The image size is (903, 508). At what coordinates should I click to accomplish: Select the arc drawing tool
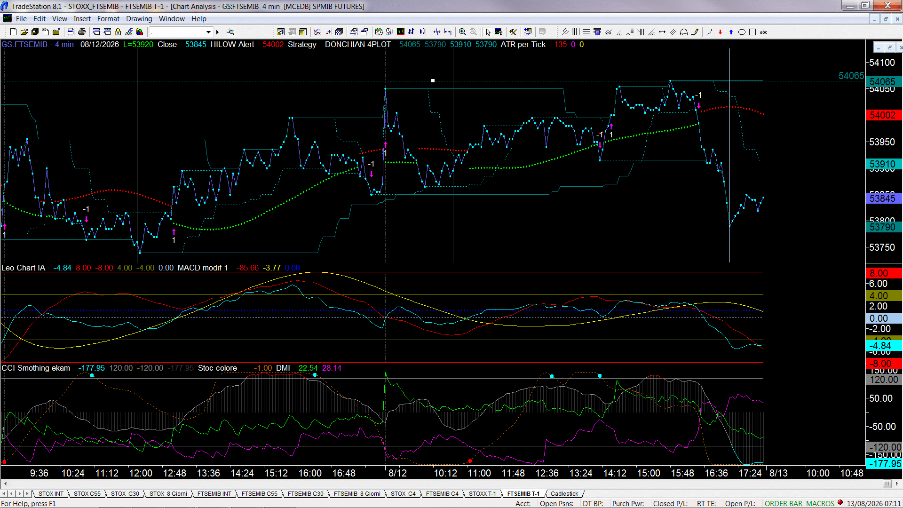point(709,32)
